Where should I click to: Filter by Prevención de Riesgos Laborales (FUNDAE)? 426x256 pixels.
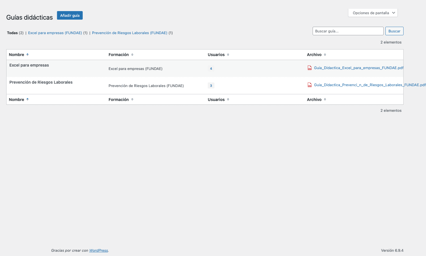point(130,33)
